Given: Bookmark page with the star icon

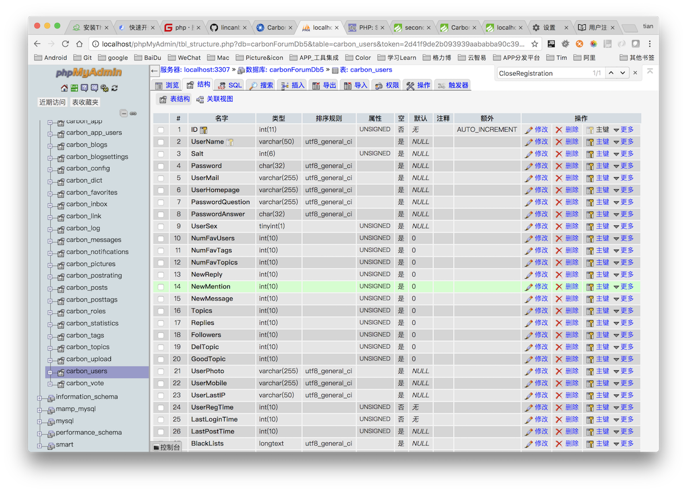Looking at the screenshot, I should (535, 44).
